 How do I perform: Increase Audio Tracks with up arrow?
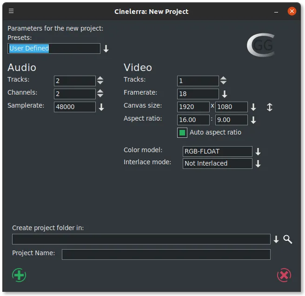click(x=100, y=78)
